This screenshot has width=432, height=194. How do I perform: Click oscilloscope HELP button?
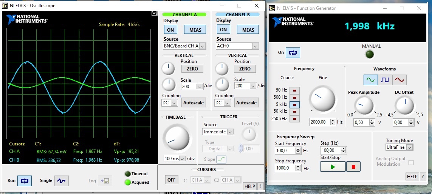click(249, 186)
